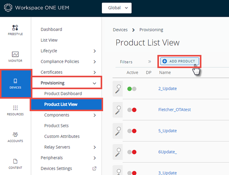Open List View menu item

[49, 40]
